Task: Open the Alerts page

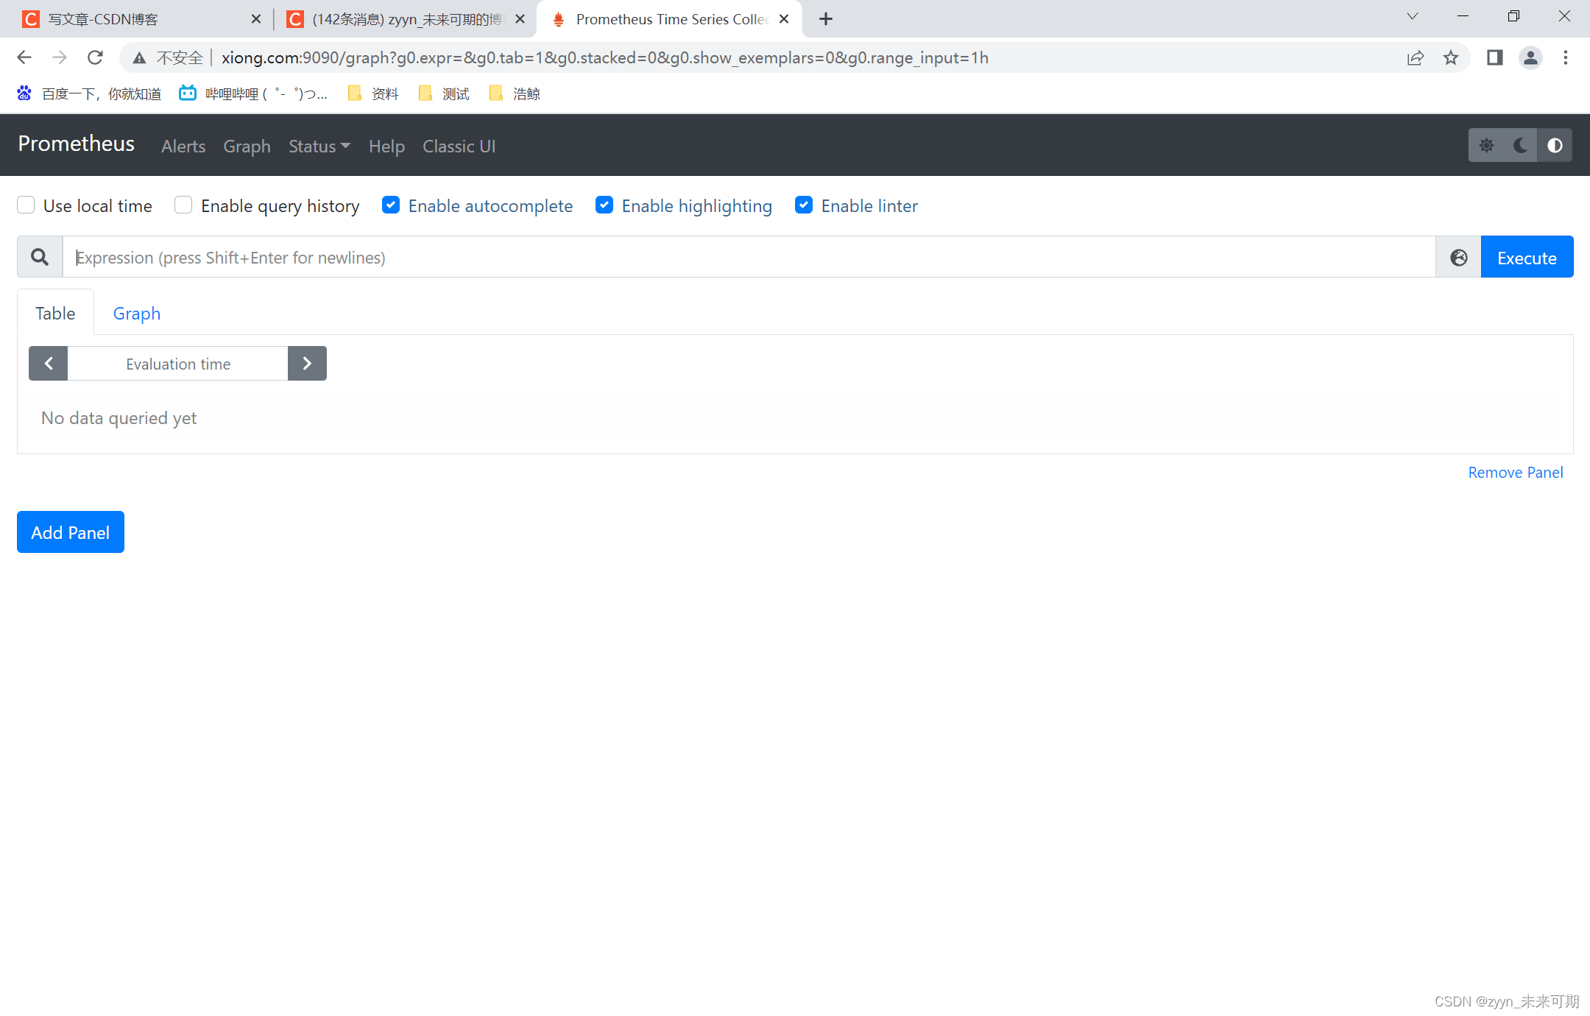Action: (x=183, y=146)
